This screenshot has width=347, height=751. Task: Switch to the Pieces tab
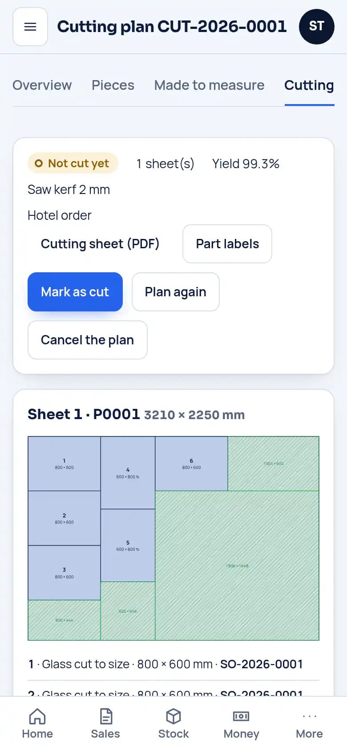click(x=113, y=85)
